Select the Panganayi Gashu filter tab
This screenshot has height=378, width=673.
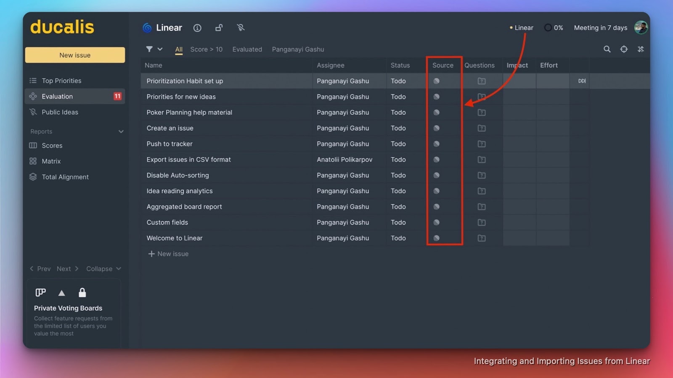tap(298, 50)
